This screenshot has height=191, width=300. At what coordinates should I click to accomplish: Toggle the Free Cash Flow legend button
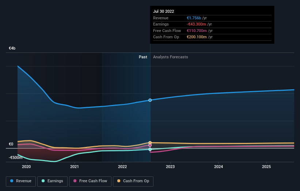coord(90,181)
